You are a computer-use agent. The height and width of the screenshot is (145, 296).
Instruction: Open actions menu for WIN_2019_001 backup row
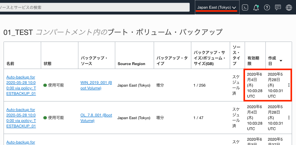[289, 85]
